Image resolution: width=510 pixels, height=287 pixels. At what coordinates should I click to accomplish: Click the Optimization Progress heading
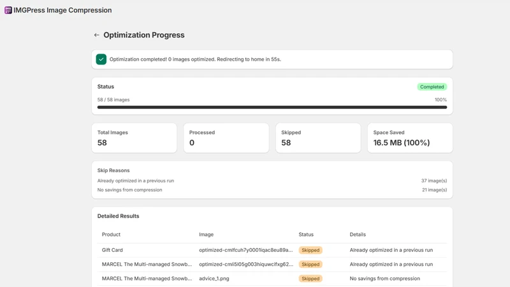tap(144, 35)
